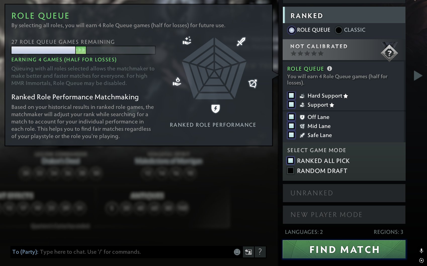The height and width of the screenshot is (266, 427).
Task: Select the Classic ranked radio button
Action: pos(338,30)
